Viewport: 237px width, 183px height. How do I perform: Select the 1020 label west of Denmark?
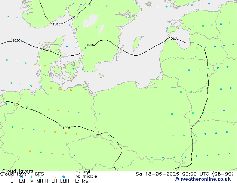pyautogui.click(x=16, y=41)
